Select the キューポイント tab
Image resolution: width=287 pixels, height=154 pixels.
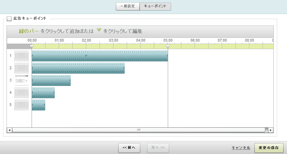(155, 6)
